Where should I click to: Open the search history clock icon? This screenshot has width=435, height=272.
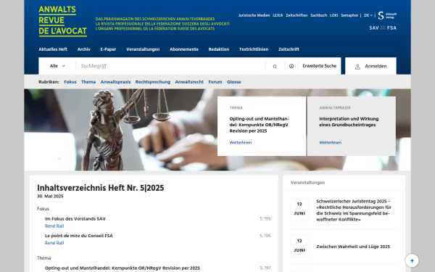[x=291, y=66]
